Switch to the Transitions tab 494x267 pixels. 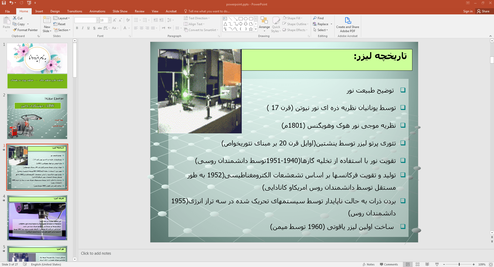(75, 11)
